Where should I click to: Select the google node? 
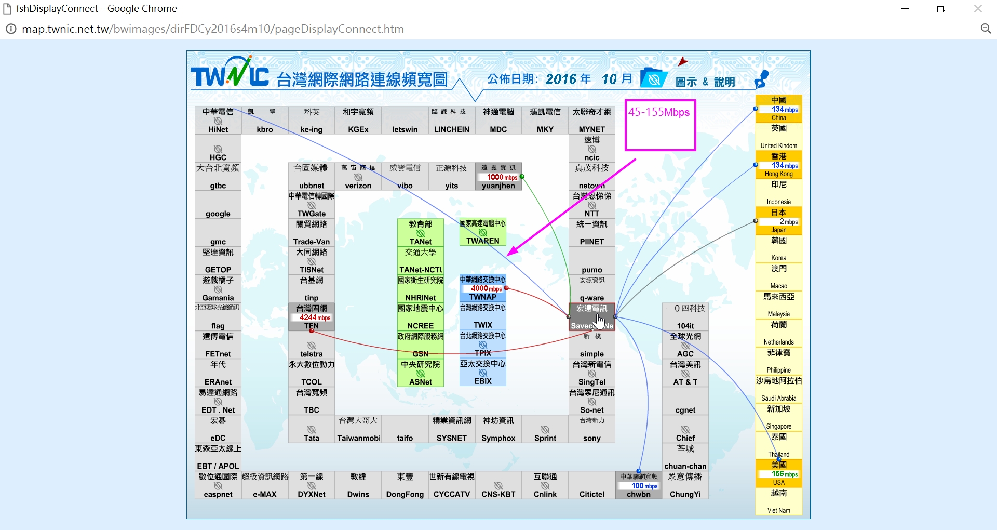(218, 205)
